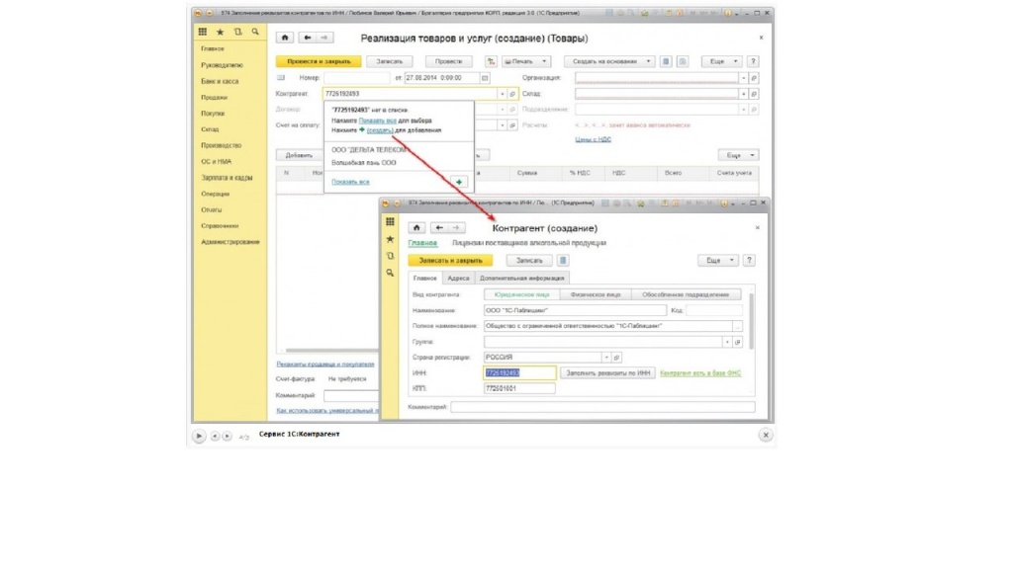Switch to Адреса tab in Контрагент

pos(458,278)
